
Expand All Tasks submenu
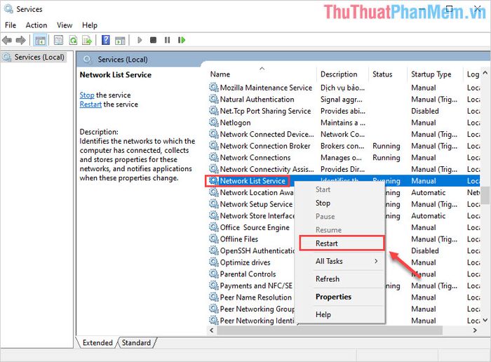[x=339, y=261]
